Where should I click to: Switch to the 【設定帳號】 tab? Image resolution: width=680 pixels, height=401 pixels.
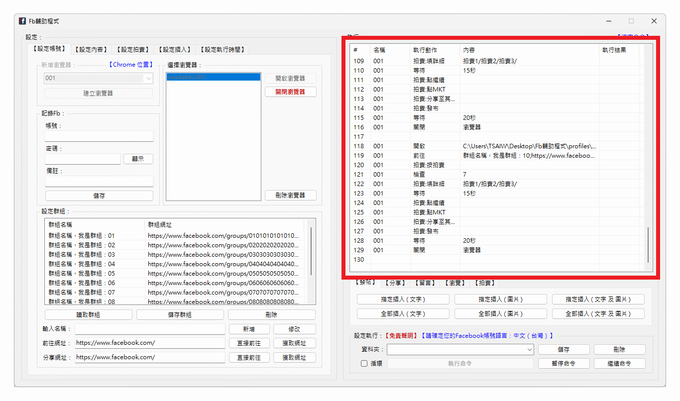[x=49, y=49]
